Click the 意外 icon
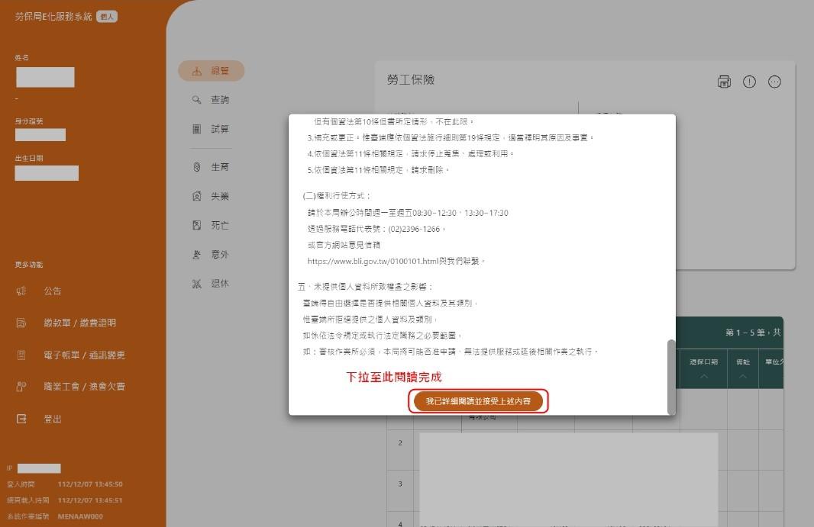The height and width of the screenshot is (527, 814). [x=197, y=254]
